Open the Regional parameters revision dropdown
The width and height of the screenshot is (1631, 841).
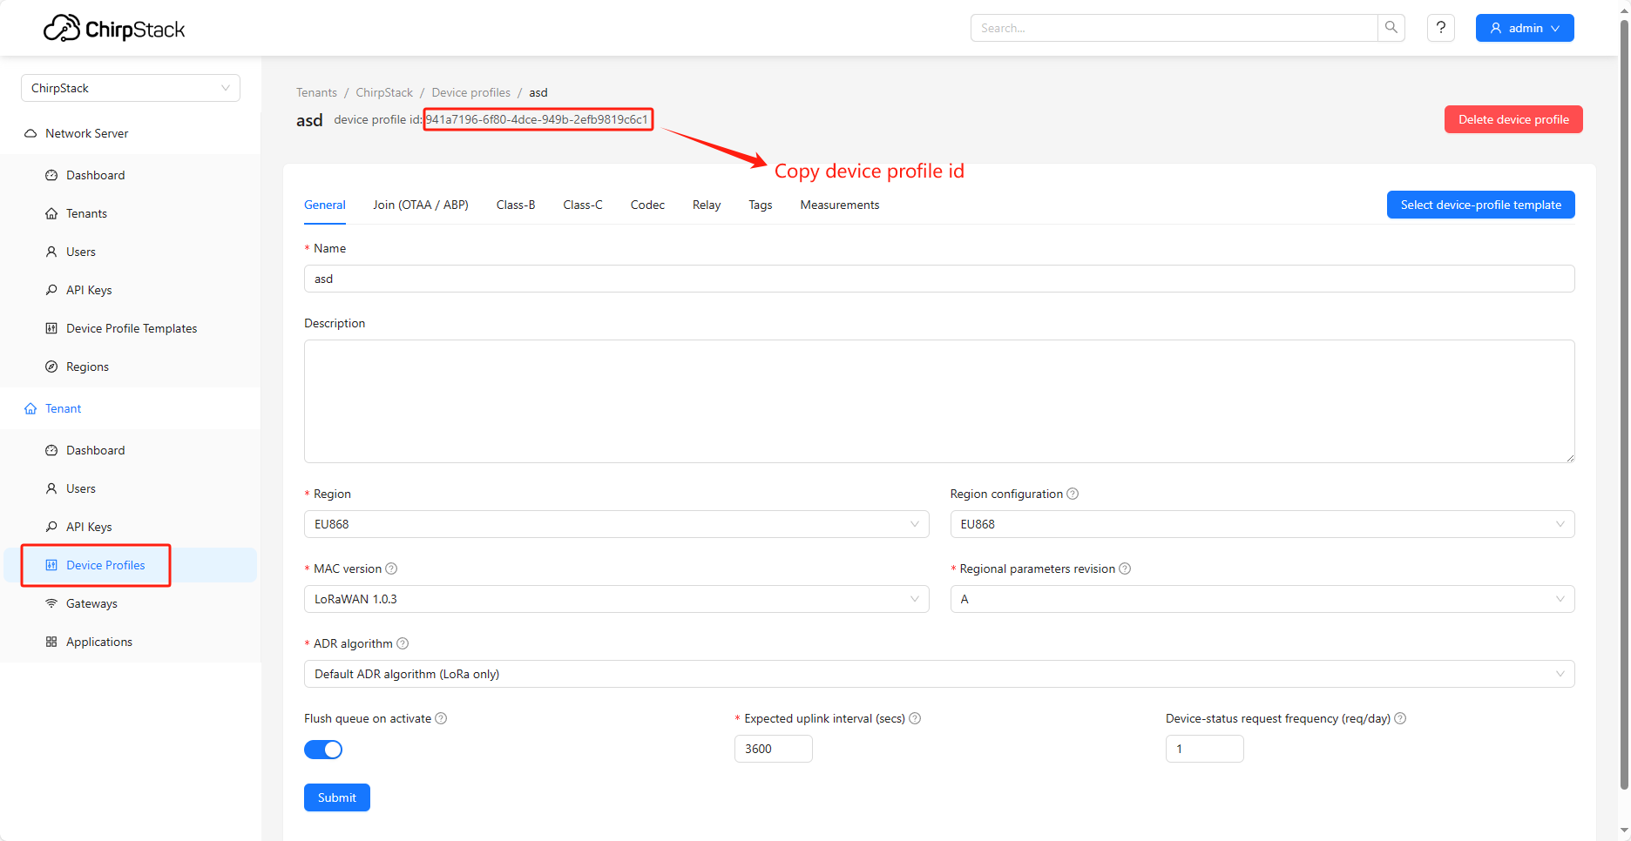pyautogui.click(x=1262, y=599)
